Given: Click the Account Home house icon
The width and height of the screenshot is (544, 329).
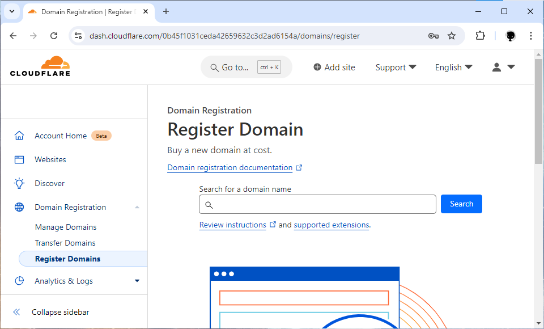Looking at the screenshot, I should pos(19,136).
